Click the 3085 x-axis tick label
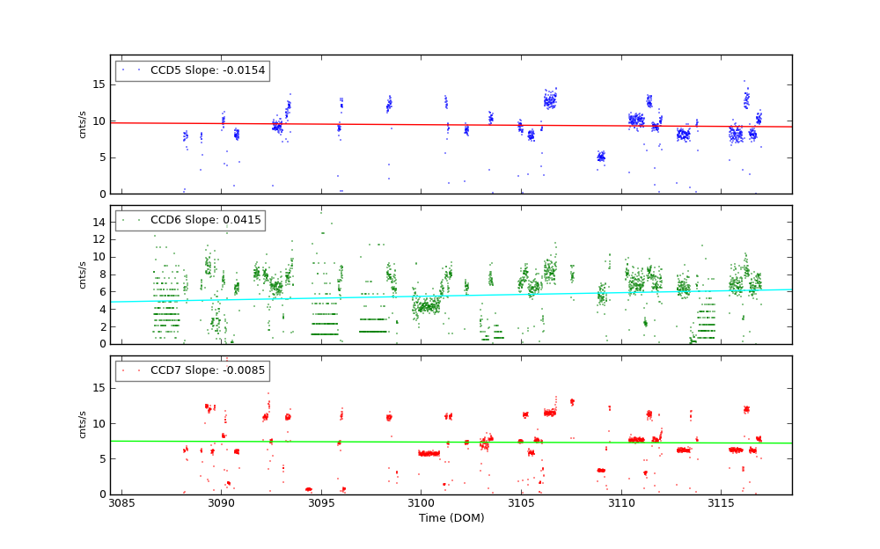 (121, 503)
